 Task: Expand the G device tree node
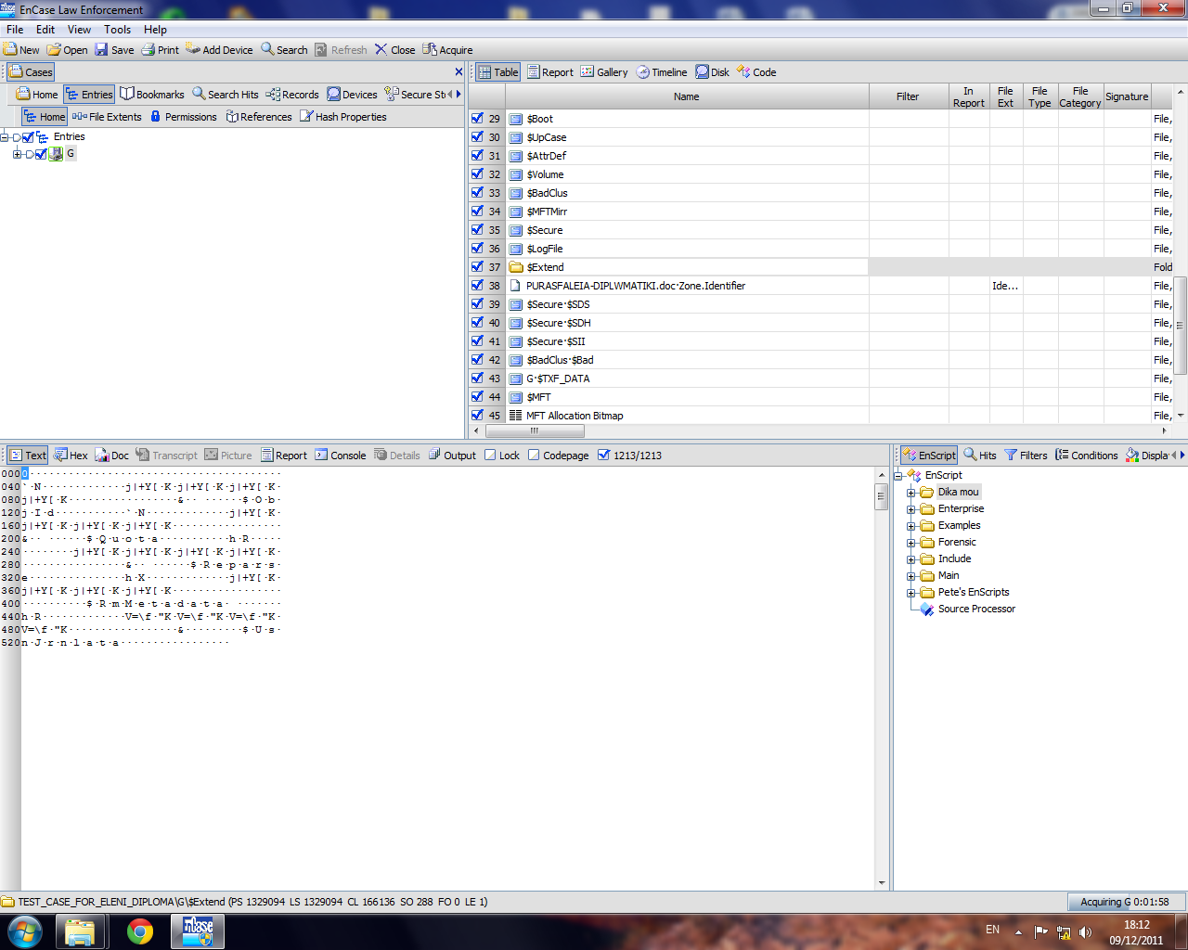coord(17,154)
